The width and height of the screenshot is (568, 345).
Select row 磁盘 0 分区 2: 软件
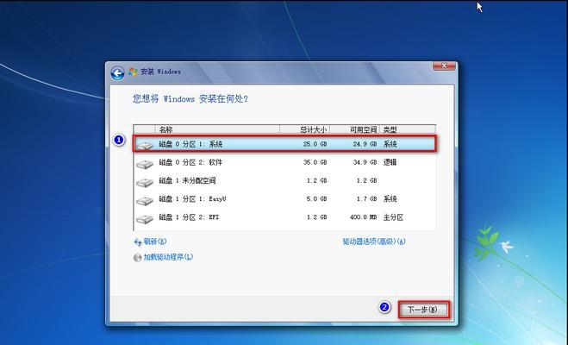284,162
